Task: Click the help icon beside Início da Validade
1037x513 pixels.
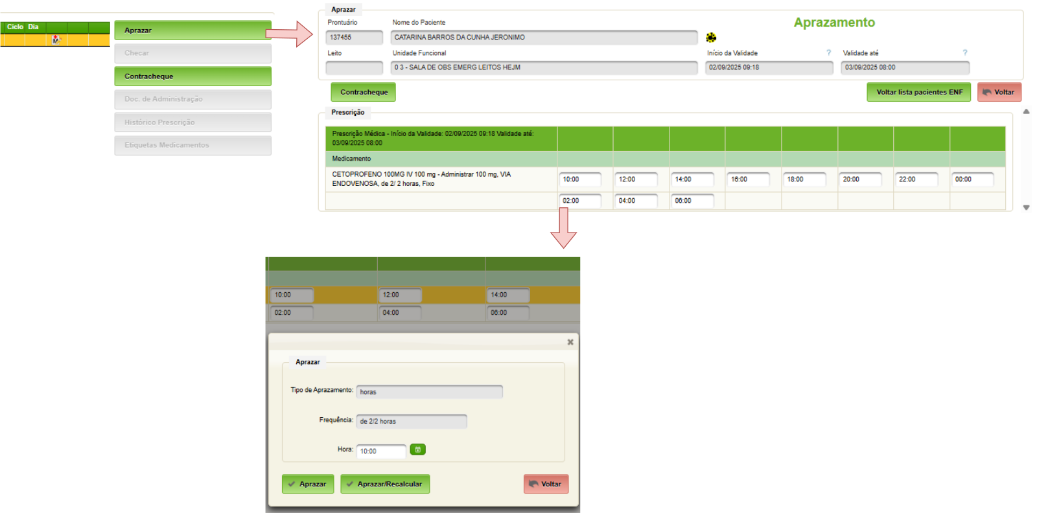Action: [x=828, y=53]
